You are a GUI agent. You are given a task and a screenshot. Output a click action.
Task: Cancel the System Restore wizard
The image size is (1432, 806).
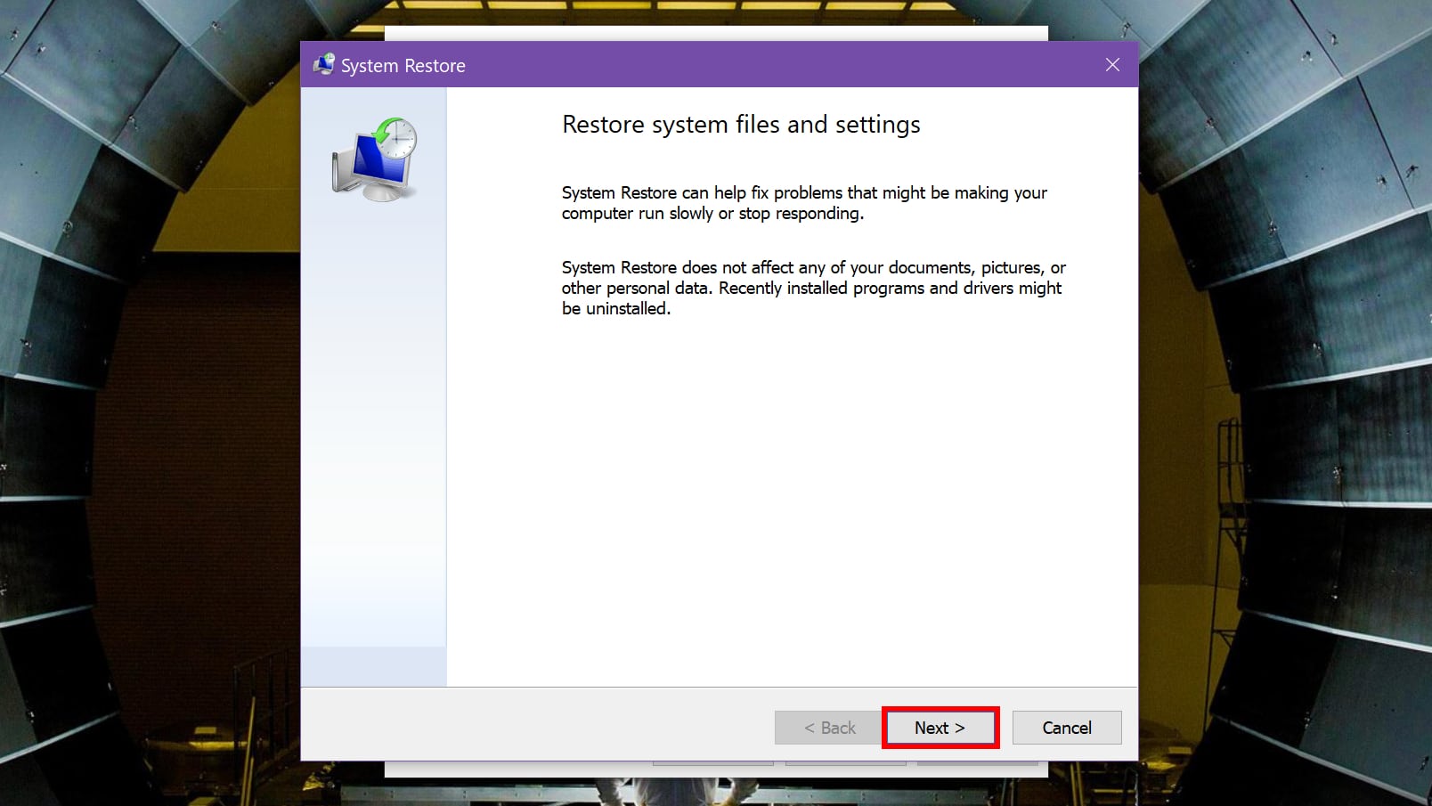[x=1067, y=728]
